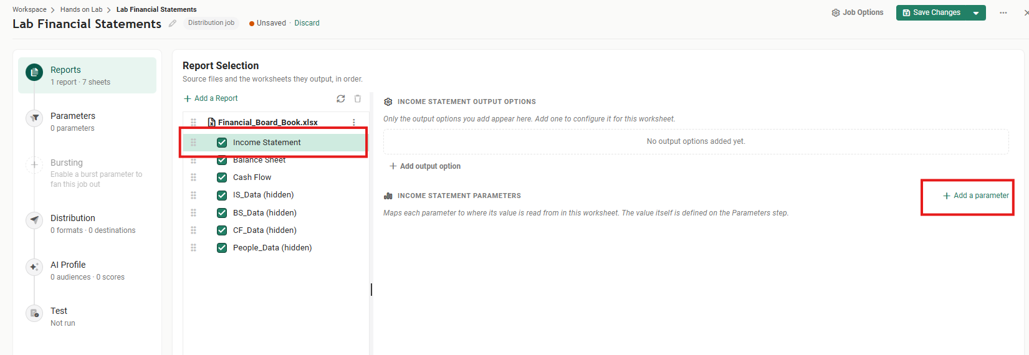Toggle the People_Data (hidden) checkbox
The image size is (1029, 355).
coord(222,247)
